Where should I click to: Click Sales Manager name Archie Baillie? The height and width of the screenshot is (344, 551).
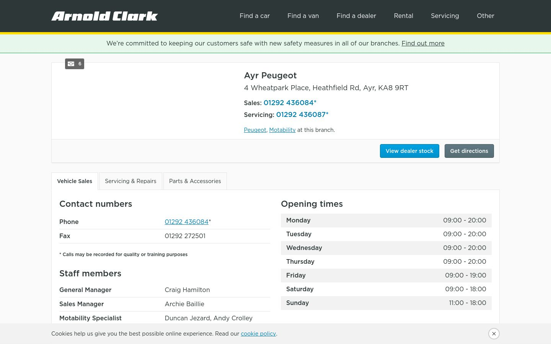click(x=184, y=304)
